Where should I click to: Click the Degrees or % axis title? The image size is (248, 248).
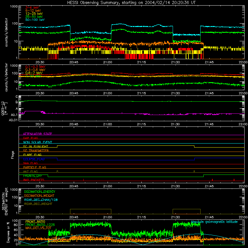pyautogui.click(x=8, y=232)
